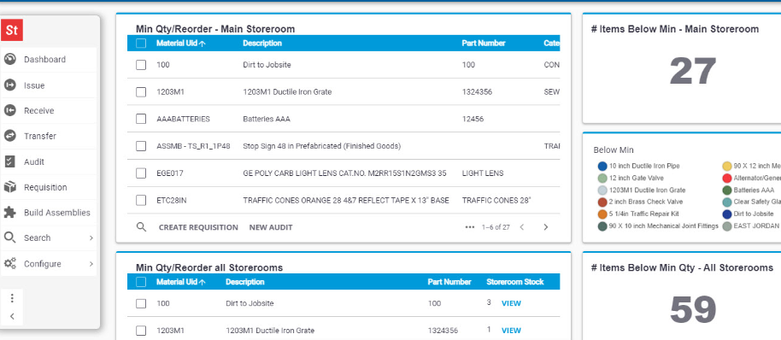Click 'Batteries AAA' description cell
The height and width of the screenshot is (340, 781).
[267, 119]
